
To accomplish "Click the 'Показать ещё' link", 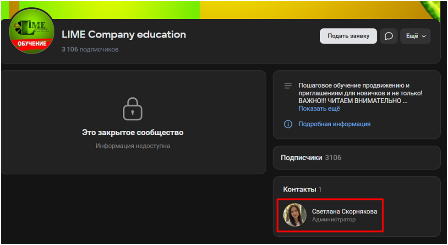I will pyautogui.click(x=319, y=109).
